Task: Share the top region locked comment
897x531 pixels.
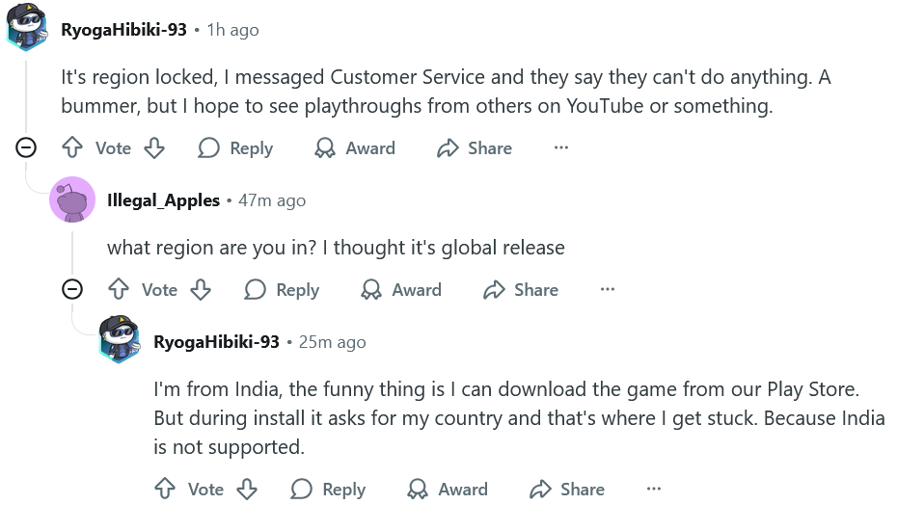Action: pyautogui.click(x=475, y=148)
